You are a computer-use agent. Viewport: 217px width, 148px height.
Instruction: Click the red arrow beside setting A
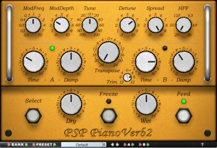pyautogui.click(x=125, y=145)
